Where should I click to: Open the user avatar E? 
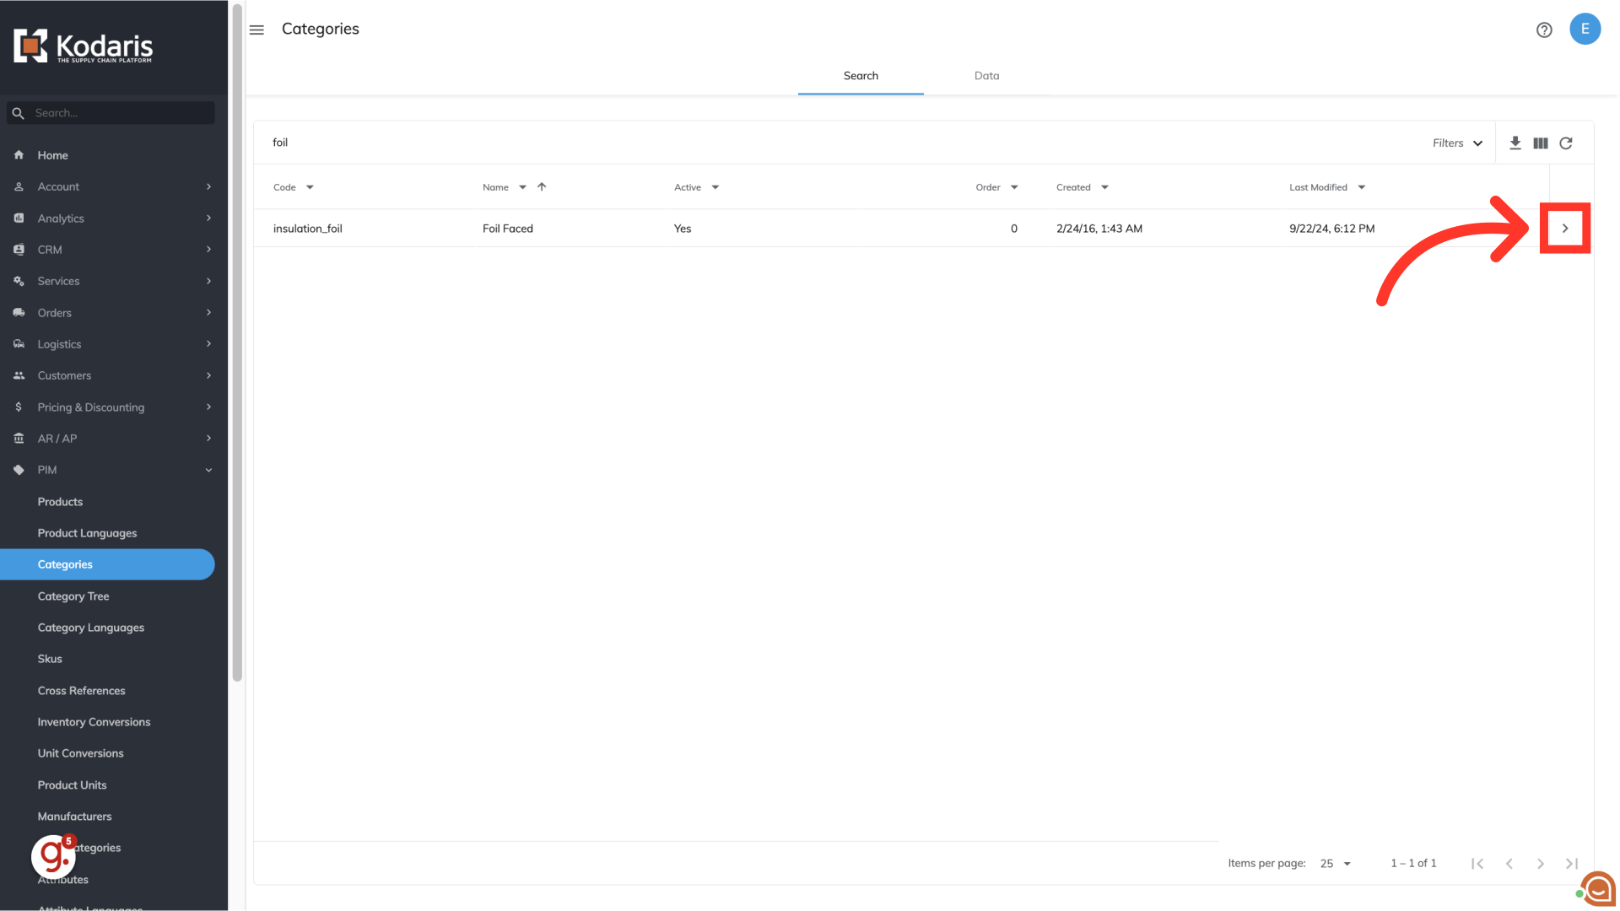pyautogui.click(x=1585, y=29)
